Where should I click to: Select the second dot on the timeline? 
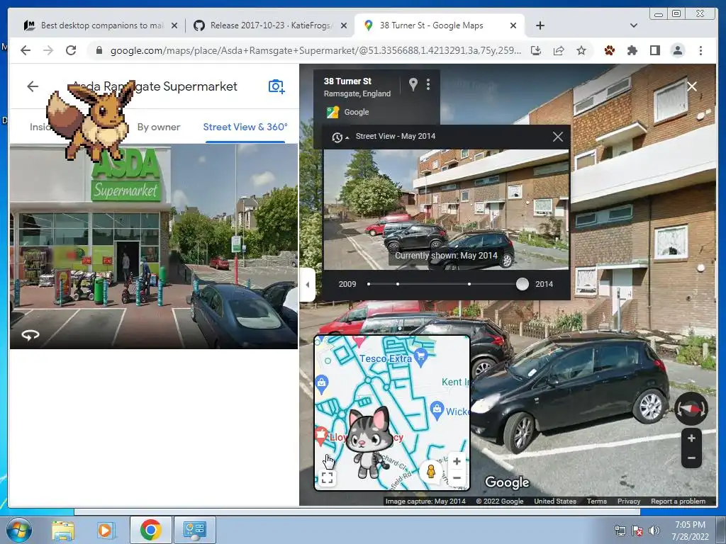(x=398, y=284)
